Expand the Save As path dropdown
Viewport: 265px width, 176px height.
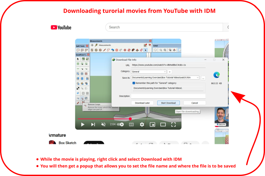coord(197,77)
